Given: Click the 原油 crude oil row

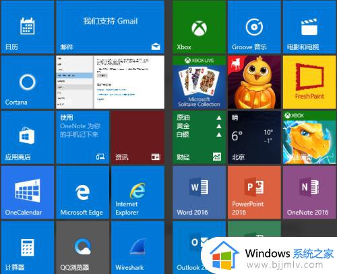Looking at the screenshot, I should click(x=199, y=117).
